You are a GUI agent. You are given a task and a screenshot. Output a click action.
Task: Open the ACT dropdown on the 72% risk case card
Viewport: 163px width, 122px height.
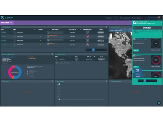click(136, 67)
